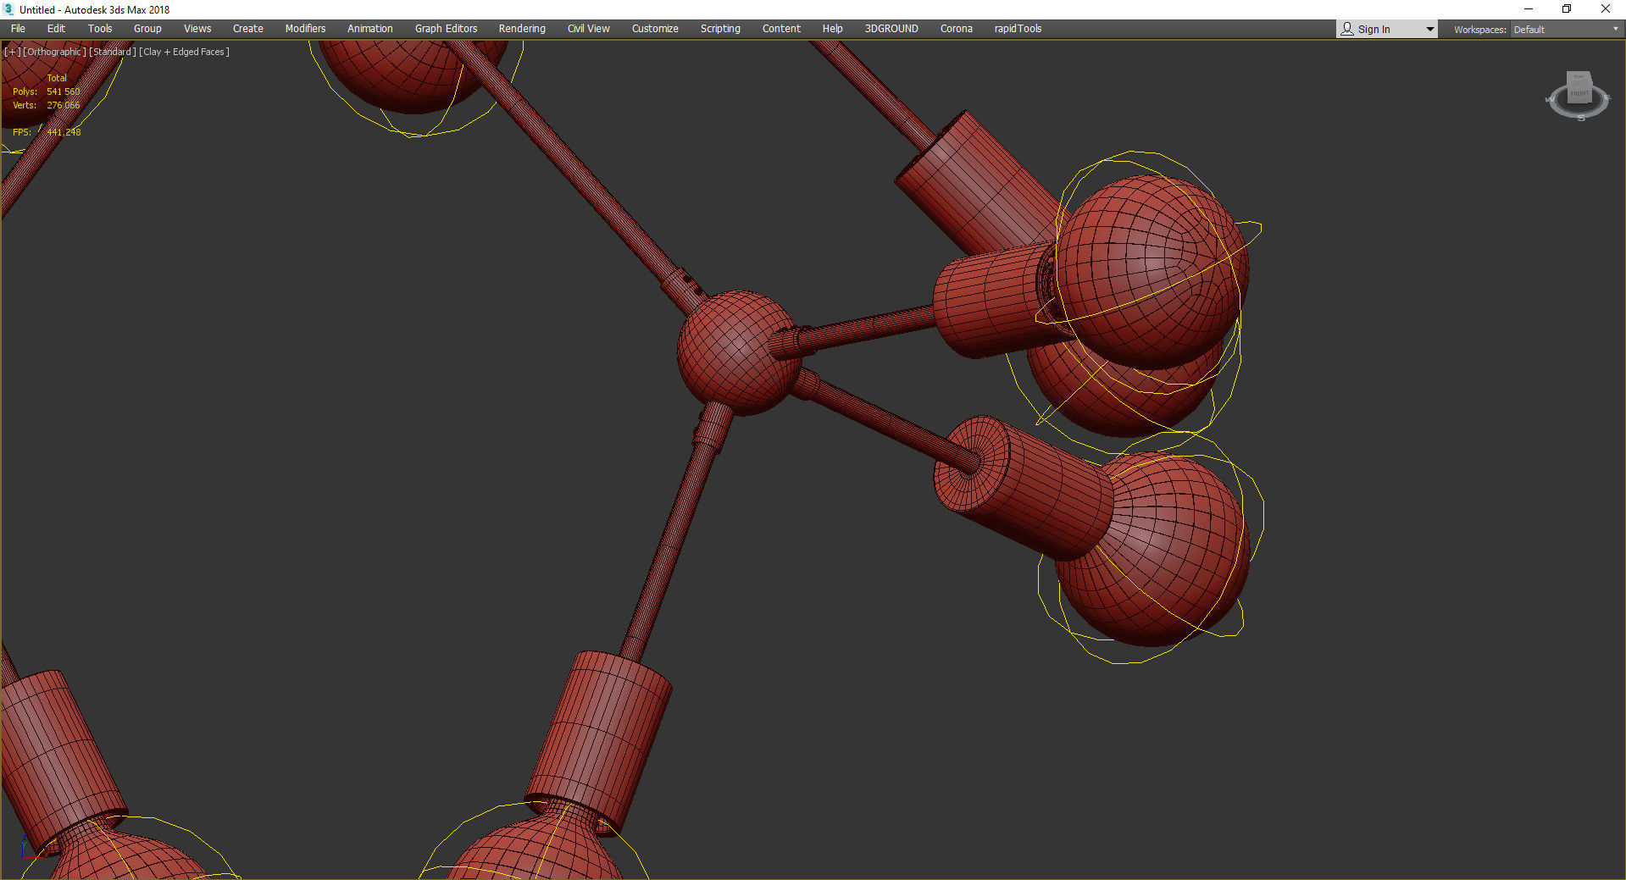
Task: Open the Modifiers menu
Action: click(x=305, y=29)
